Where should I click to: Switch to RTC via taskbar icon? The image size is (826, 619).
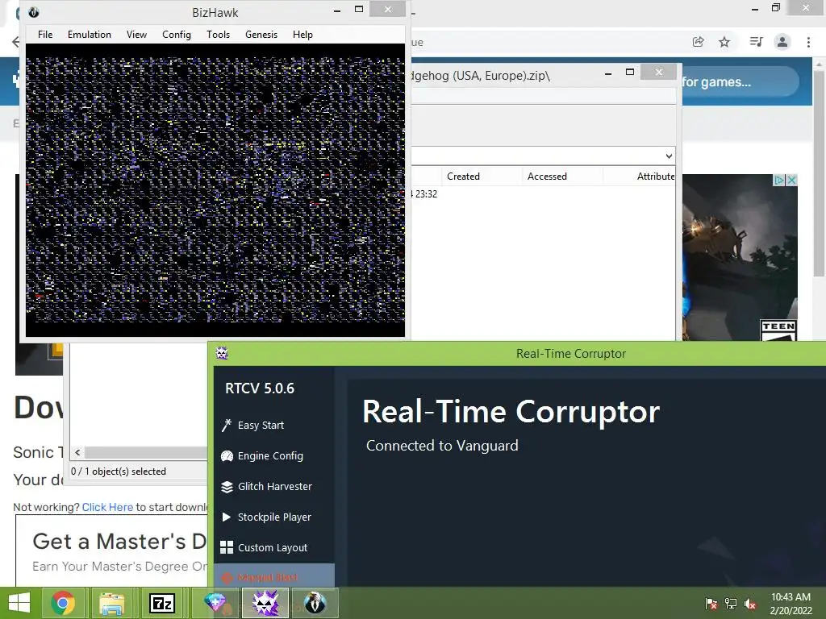click(x=265, y=603)
